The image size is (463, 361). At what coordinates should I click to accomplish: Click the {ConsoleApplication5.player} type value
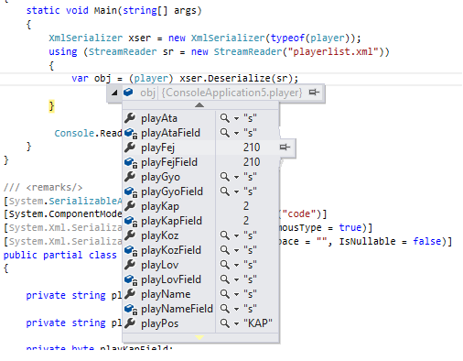(231, 93)
